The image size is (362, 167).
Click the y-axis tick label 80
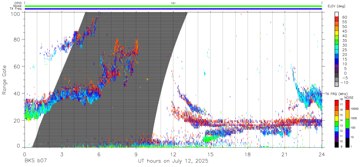point(17,39)
